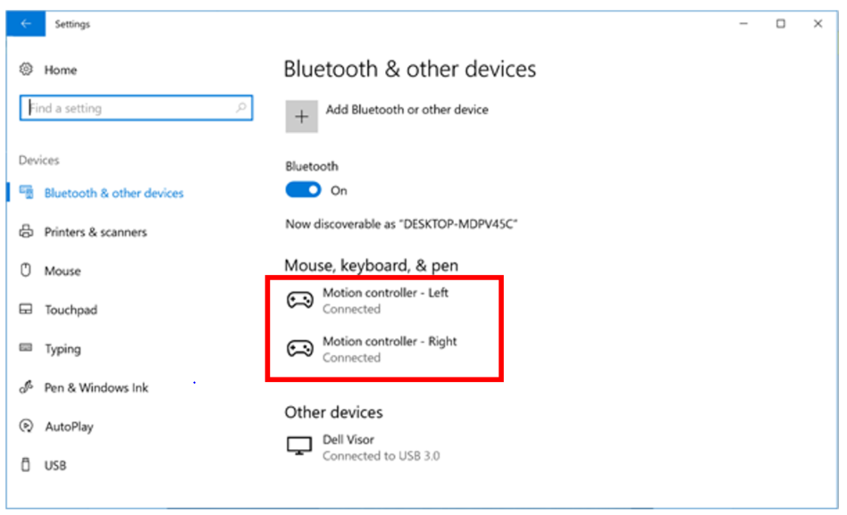Select the Printers & scanners icon
Screen dimensions: 847x515
click(27, 231)
